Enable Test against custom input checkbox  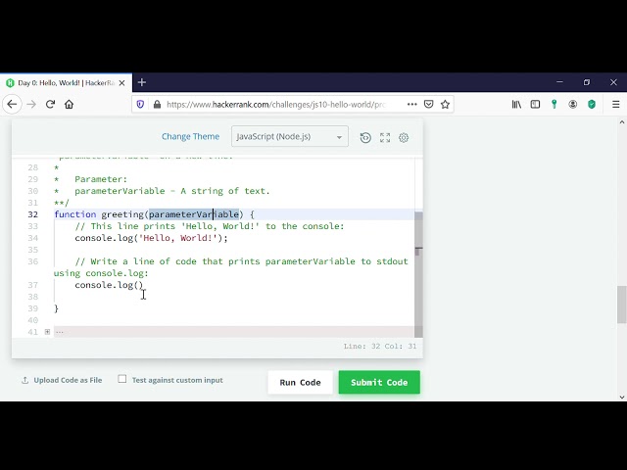tap(122, 379)
